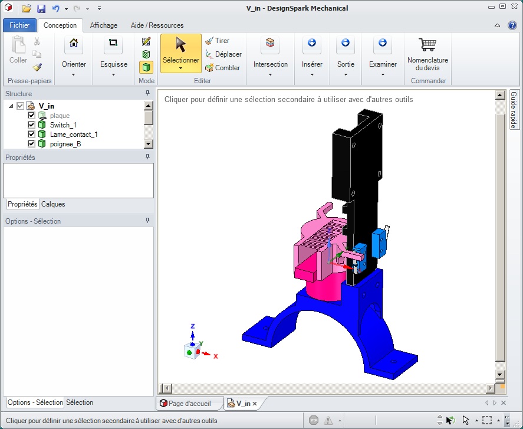
Task: Customize the quick access toolbar dropdown
Action: (99, 8)
